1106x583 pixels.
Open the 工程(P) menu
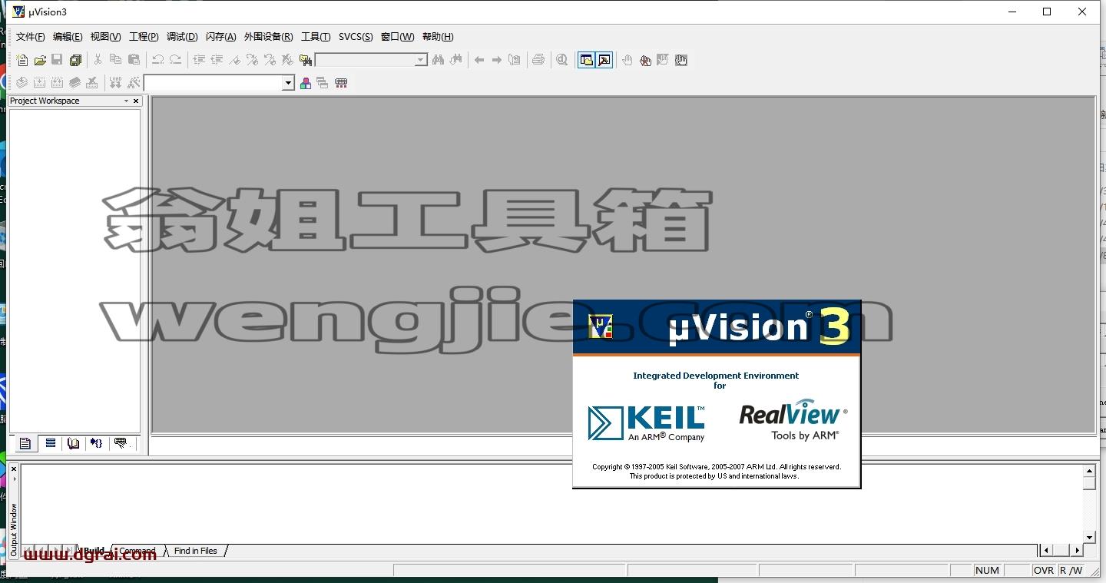pyautogui.click(x=144, y=37)
